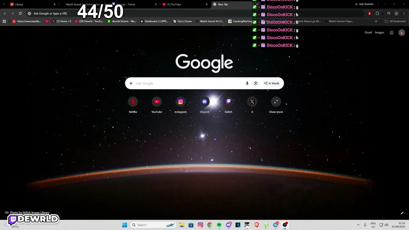Open Spotify from the taskbar
This screenshot has height=230, width=409.
coord(219,225)
